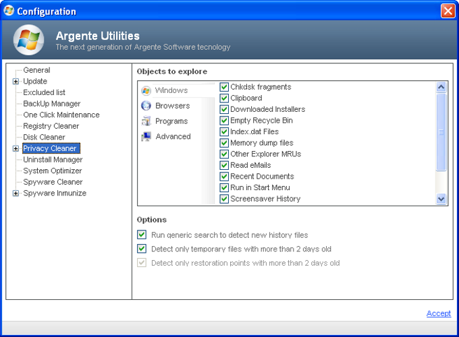Open the Excluded list settings
The image size is (459, 337).
tap(44, 92)
